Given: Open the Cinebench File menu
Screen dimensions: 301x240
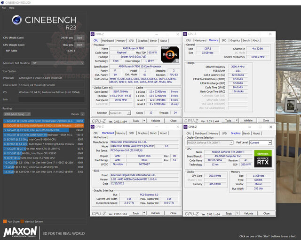Looking at the screenshot, I should (x=3, y=8).
